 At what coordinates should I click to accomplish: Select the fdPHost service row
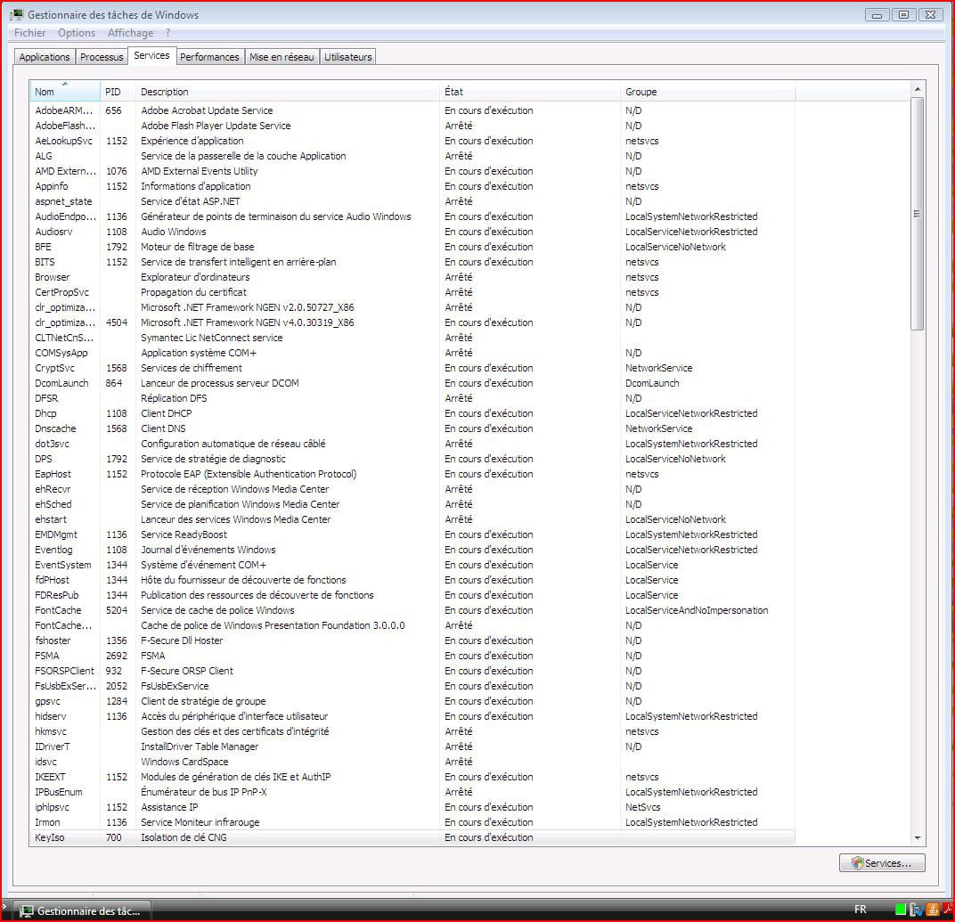coord(412,580)
